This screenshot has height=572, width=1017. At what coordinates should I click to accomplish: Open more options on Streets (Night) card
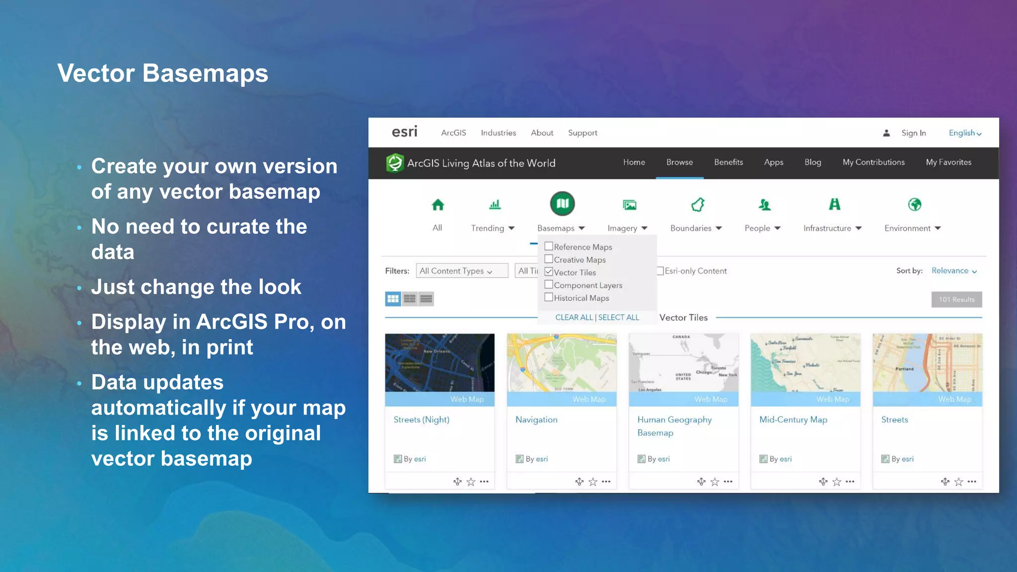coord(484,482)
